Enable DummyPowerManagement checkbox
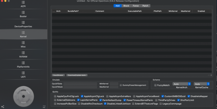Image resolution: width=217 pixels, height=109 pixels. 121,85
